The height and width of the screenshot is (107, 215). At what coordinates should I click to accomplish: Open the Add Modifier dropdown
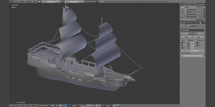192,30
